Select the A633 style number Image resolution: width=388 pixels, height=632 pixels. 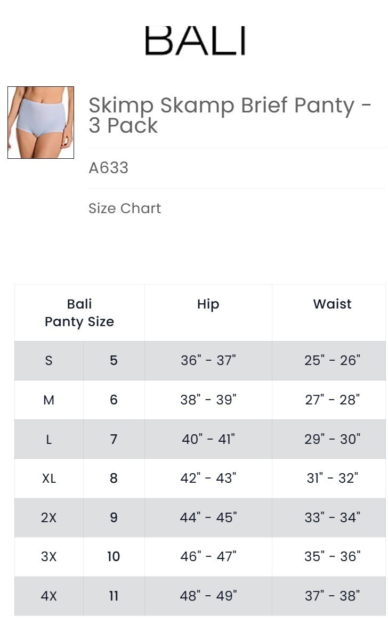coord(108,168)
